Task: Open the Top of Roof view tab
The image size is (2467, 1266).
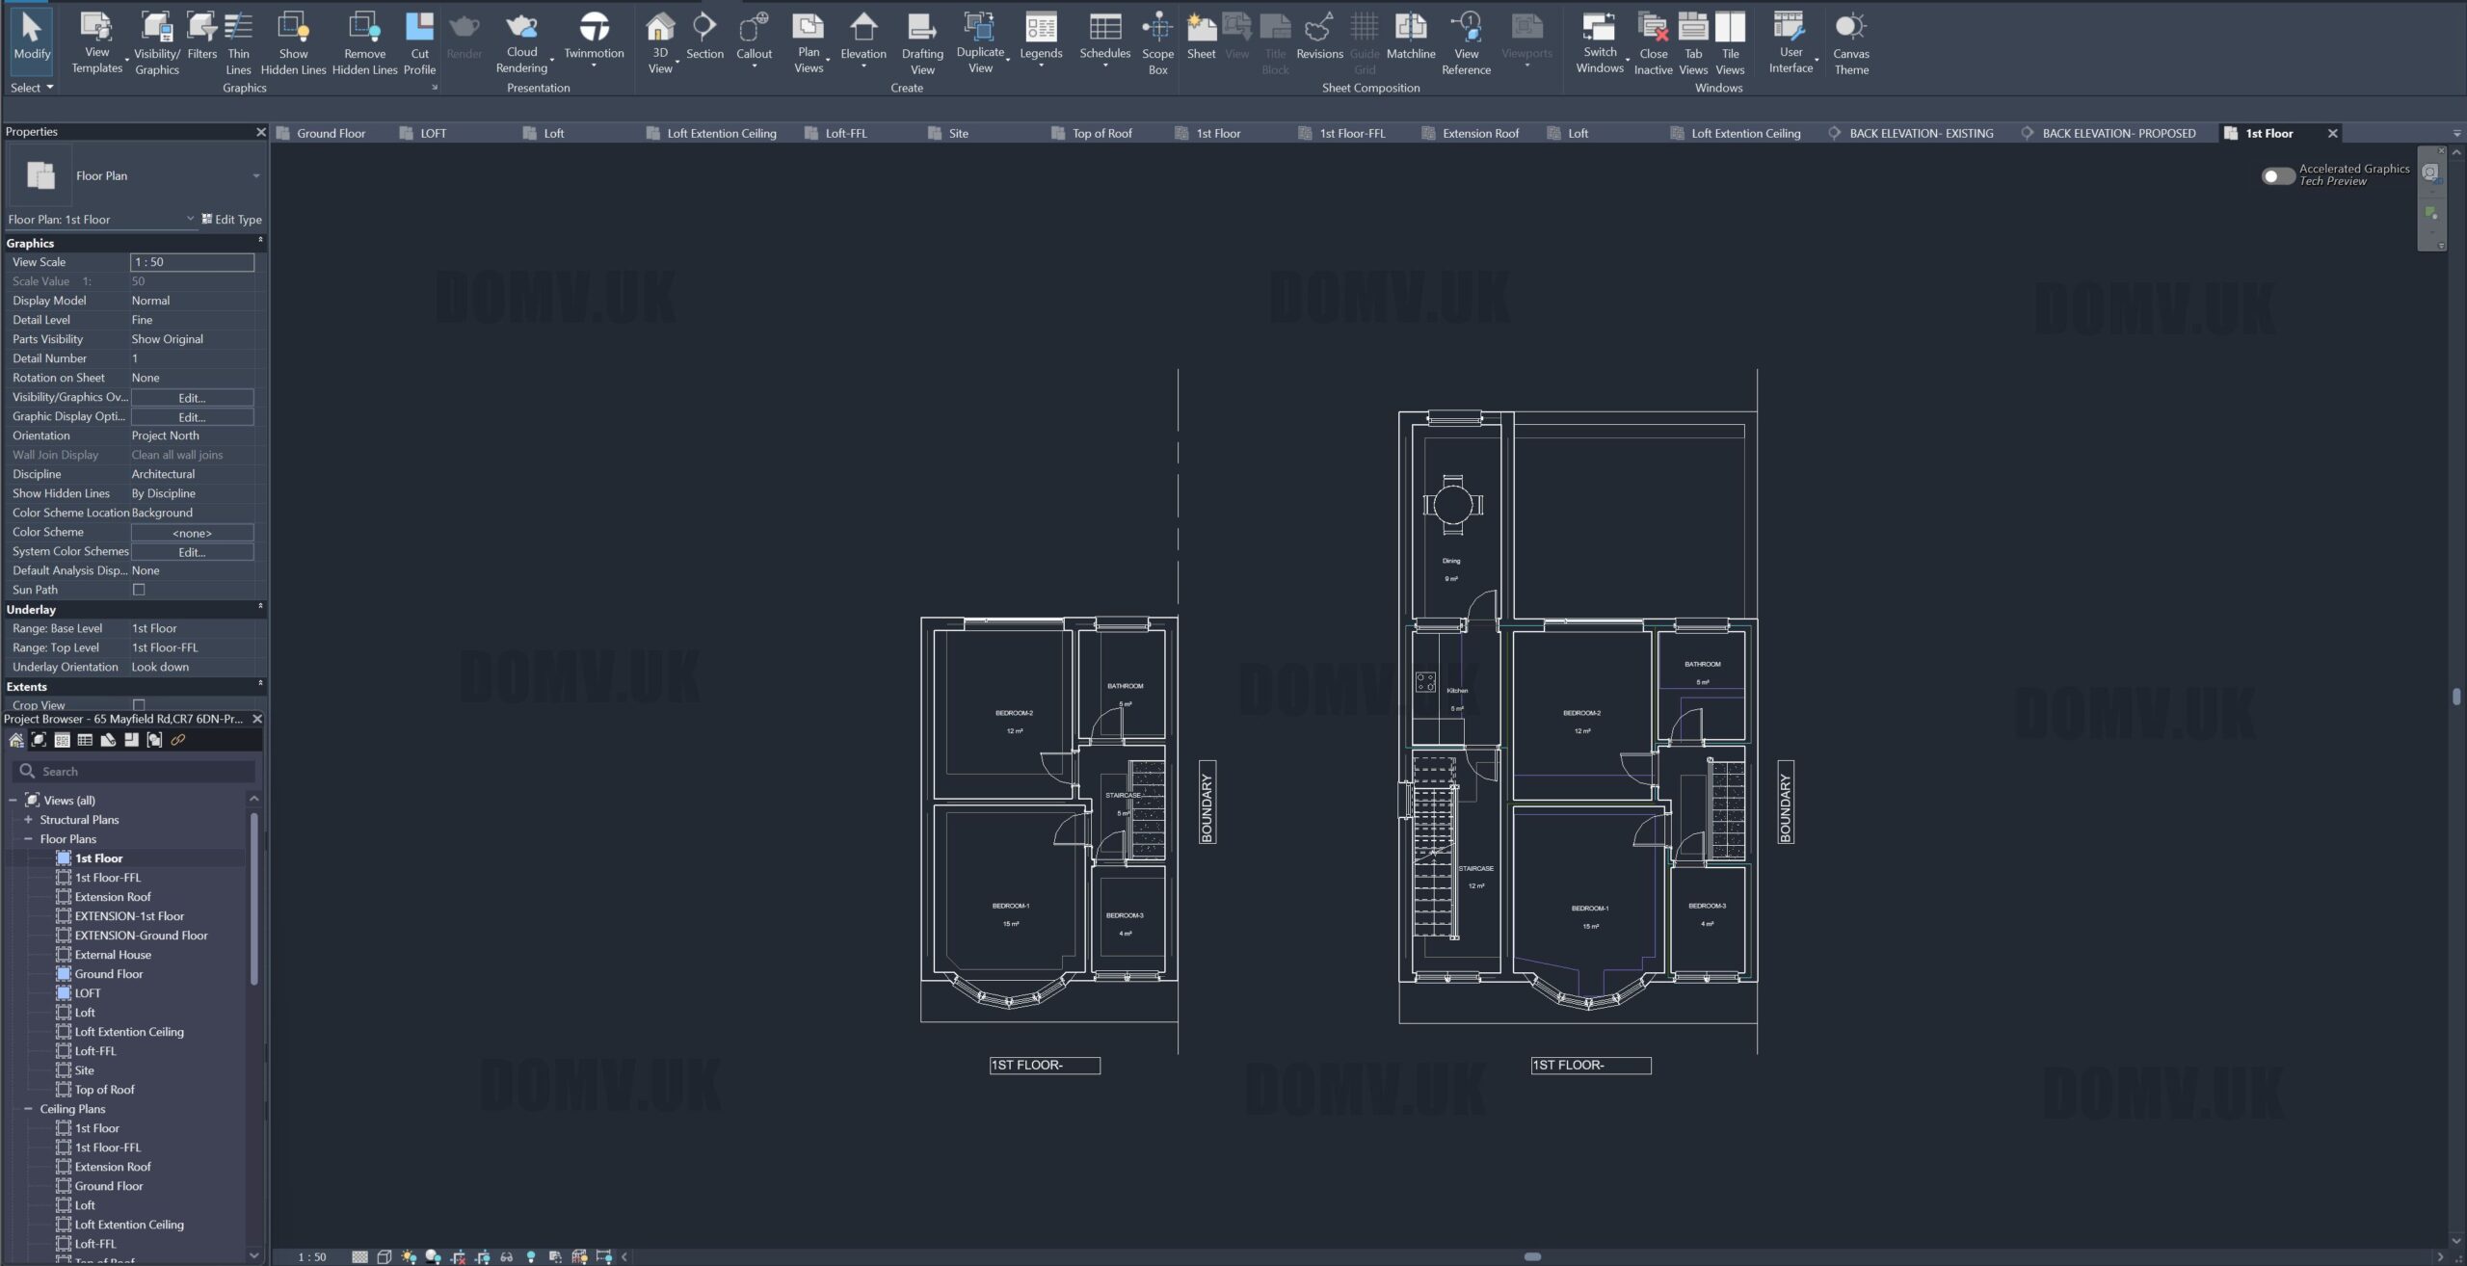Action: click(x=1101, y=133)
